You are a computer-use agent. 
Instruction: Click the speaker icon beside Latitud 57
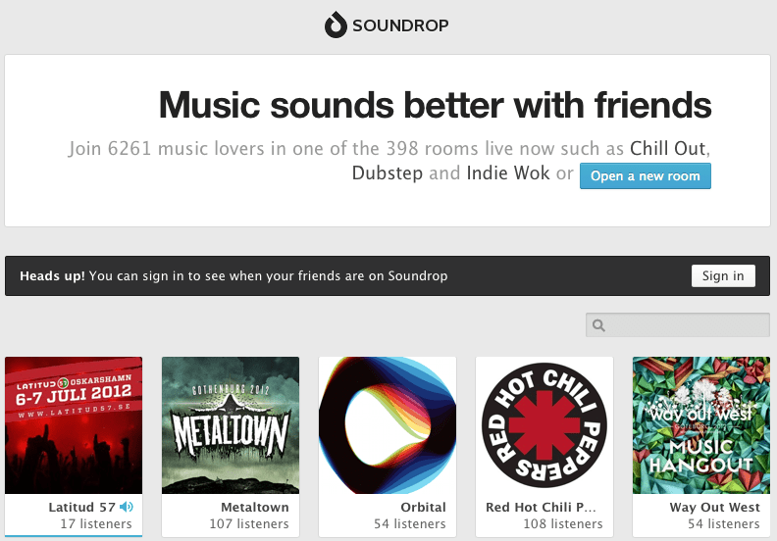[125, 507]
